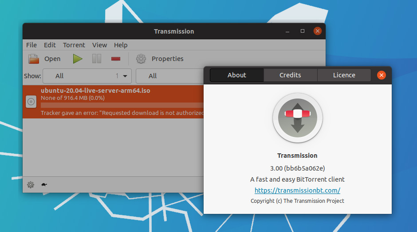The width and height of the screenshot is (417, 232).
Task: Toggle turtle alternative speed limits
Action: 44,184
